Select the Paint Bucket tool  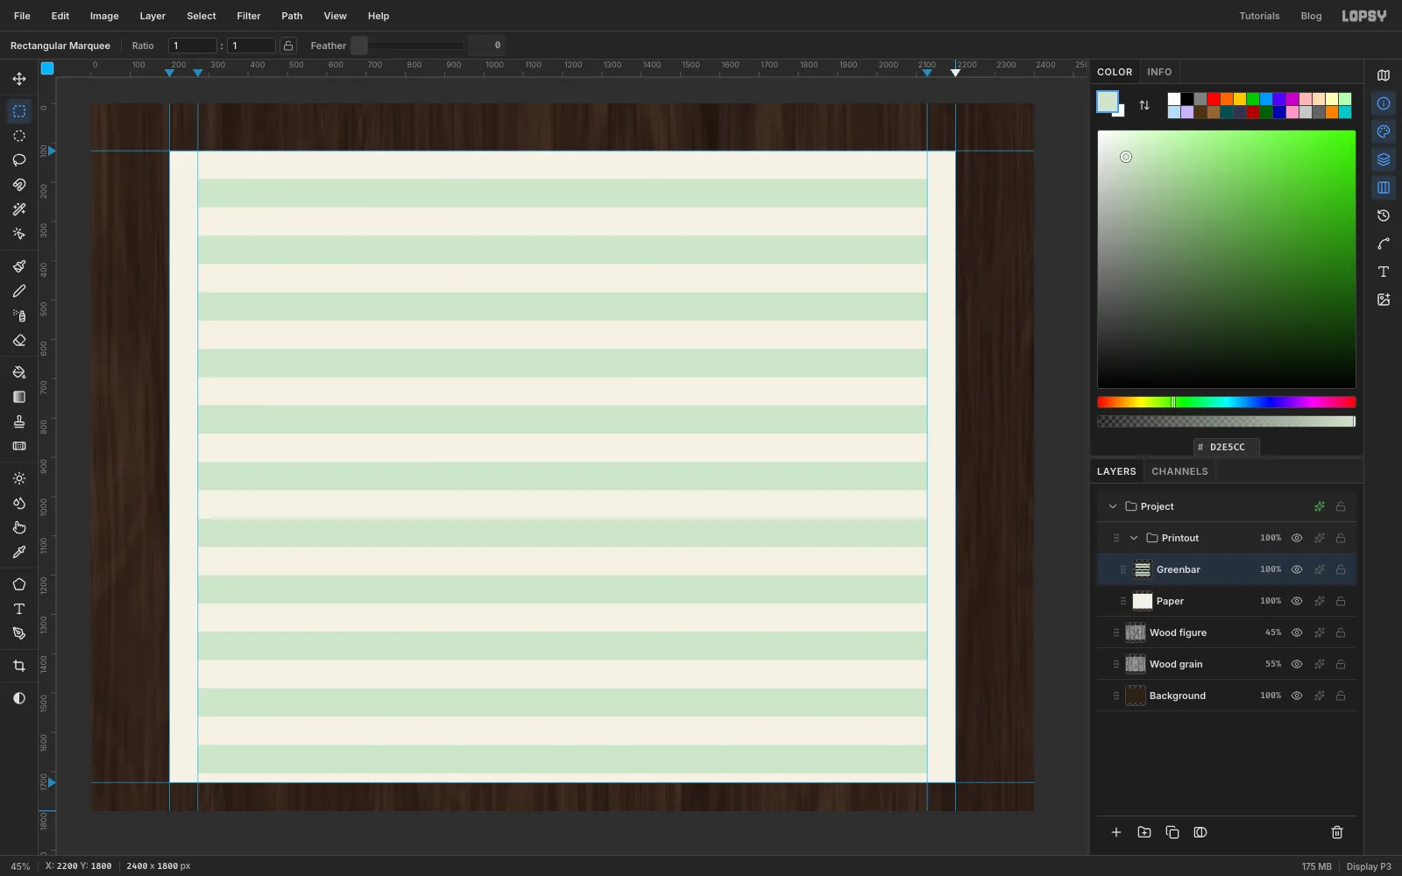click(x=19, y=372)
